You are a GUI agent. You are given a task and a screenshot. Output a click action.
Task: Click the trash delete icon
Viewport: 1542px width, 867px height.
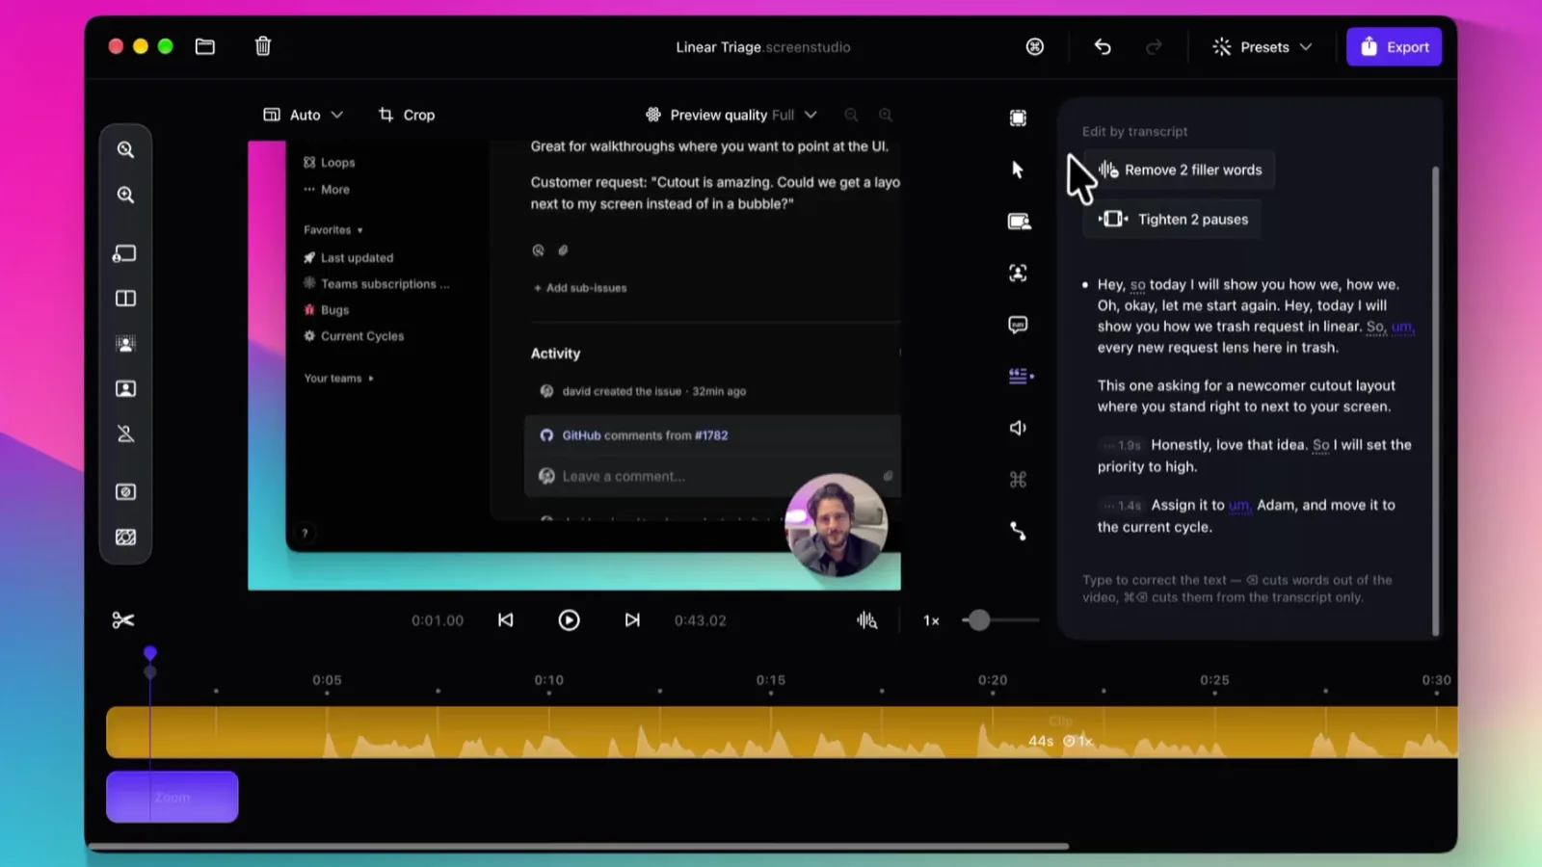(263, 46)
